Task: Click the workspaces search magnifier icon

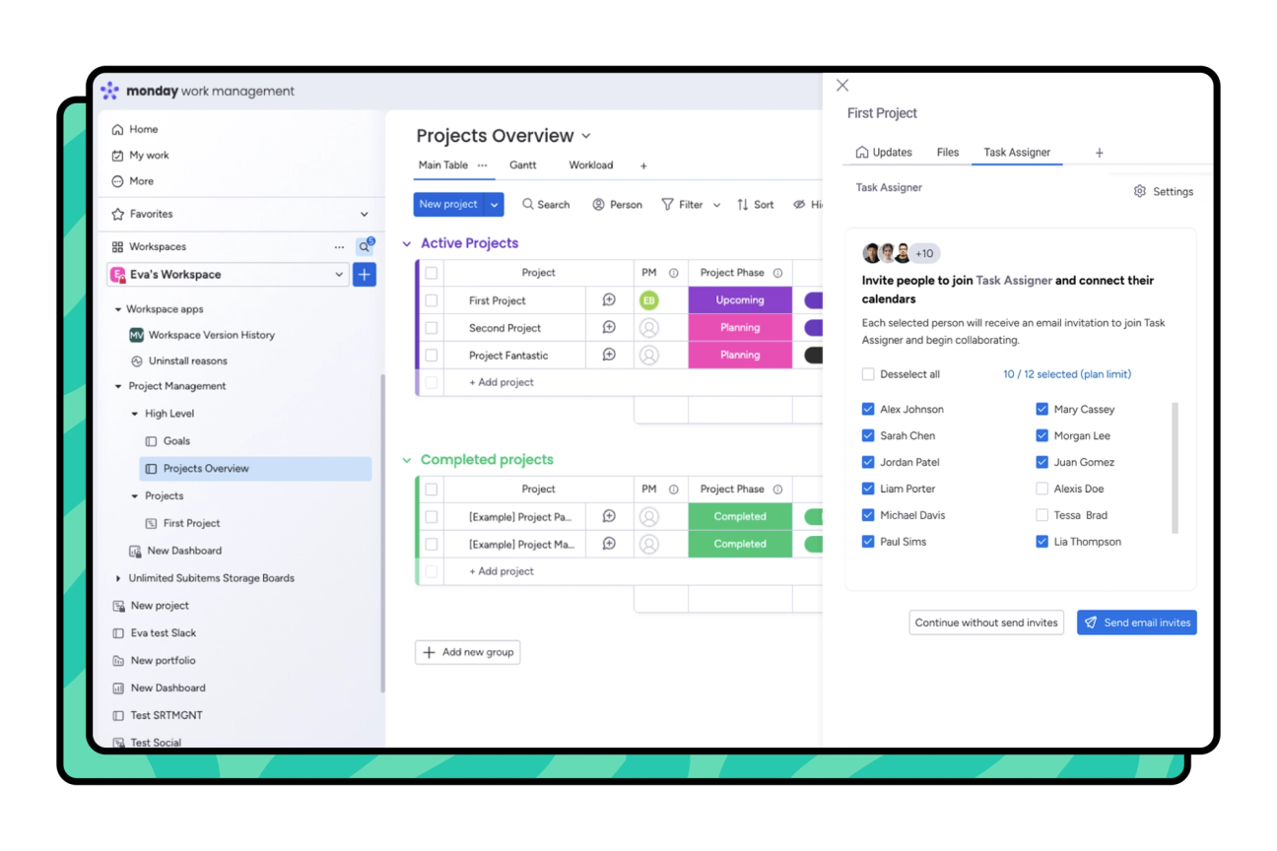Action: click(364, 247)
